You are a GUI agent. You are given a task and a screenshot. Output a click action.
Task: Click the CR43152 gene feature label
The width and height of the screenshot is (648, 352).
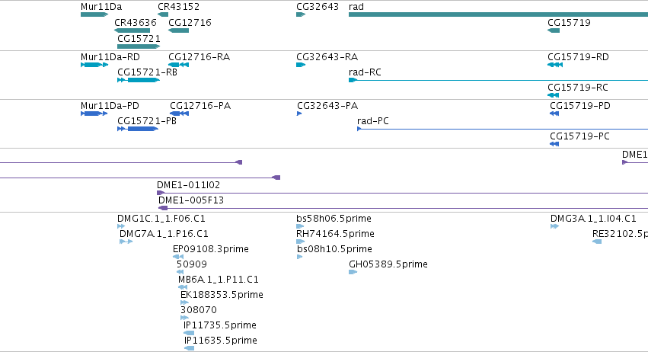click(178, 7)
